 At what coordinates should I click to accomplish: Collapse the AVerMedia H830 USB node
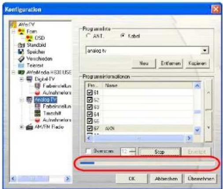tap(14, 72)
